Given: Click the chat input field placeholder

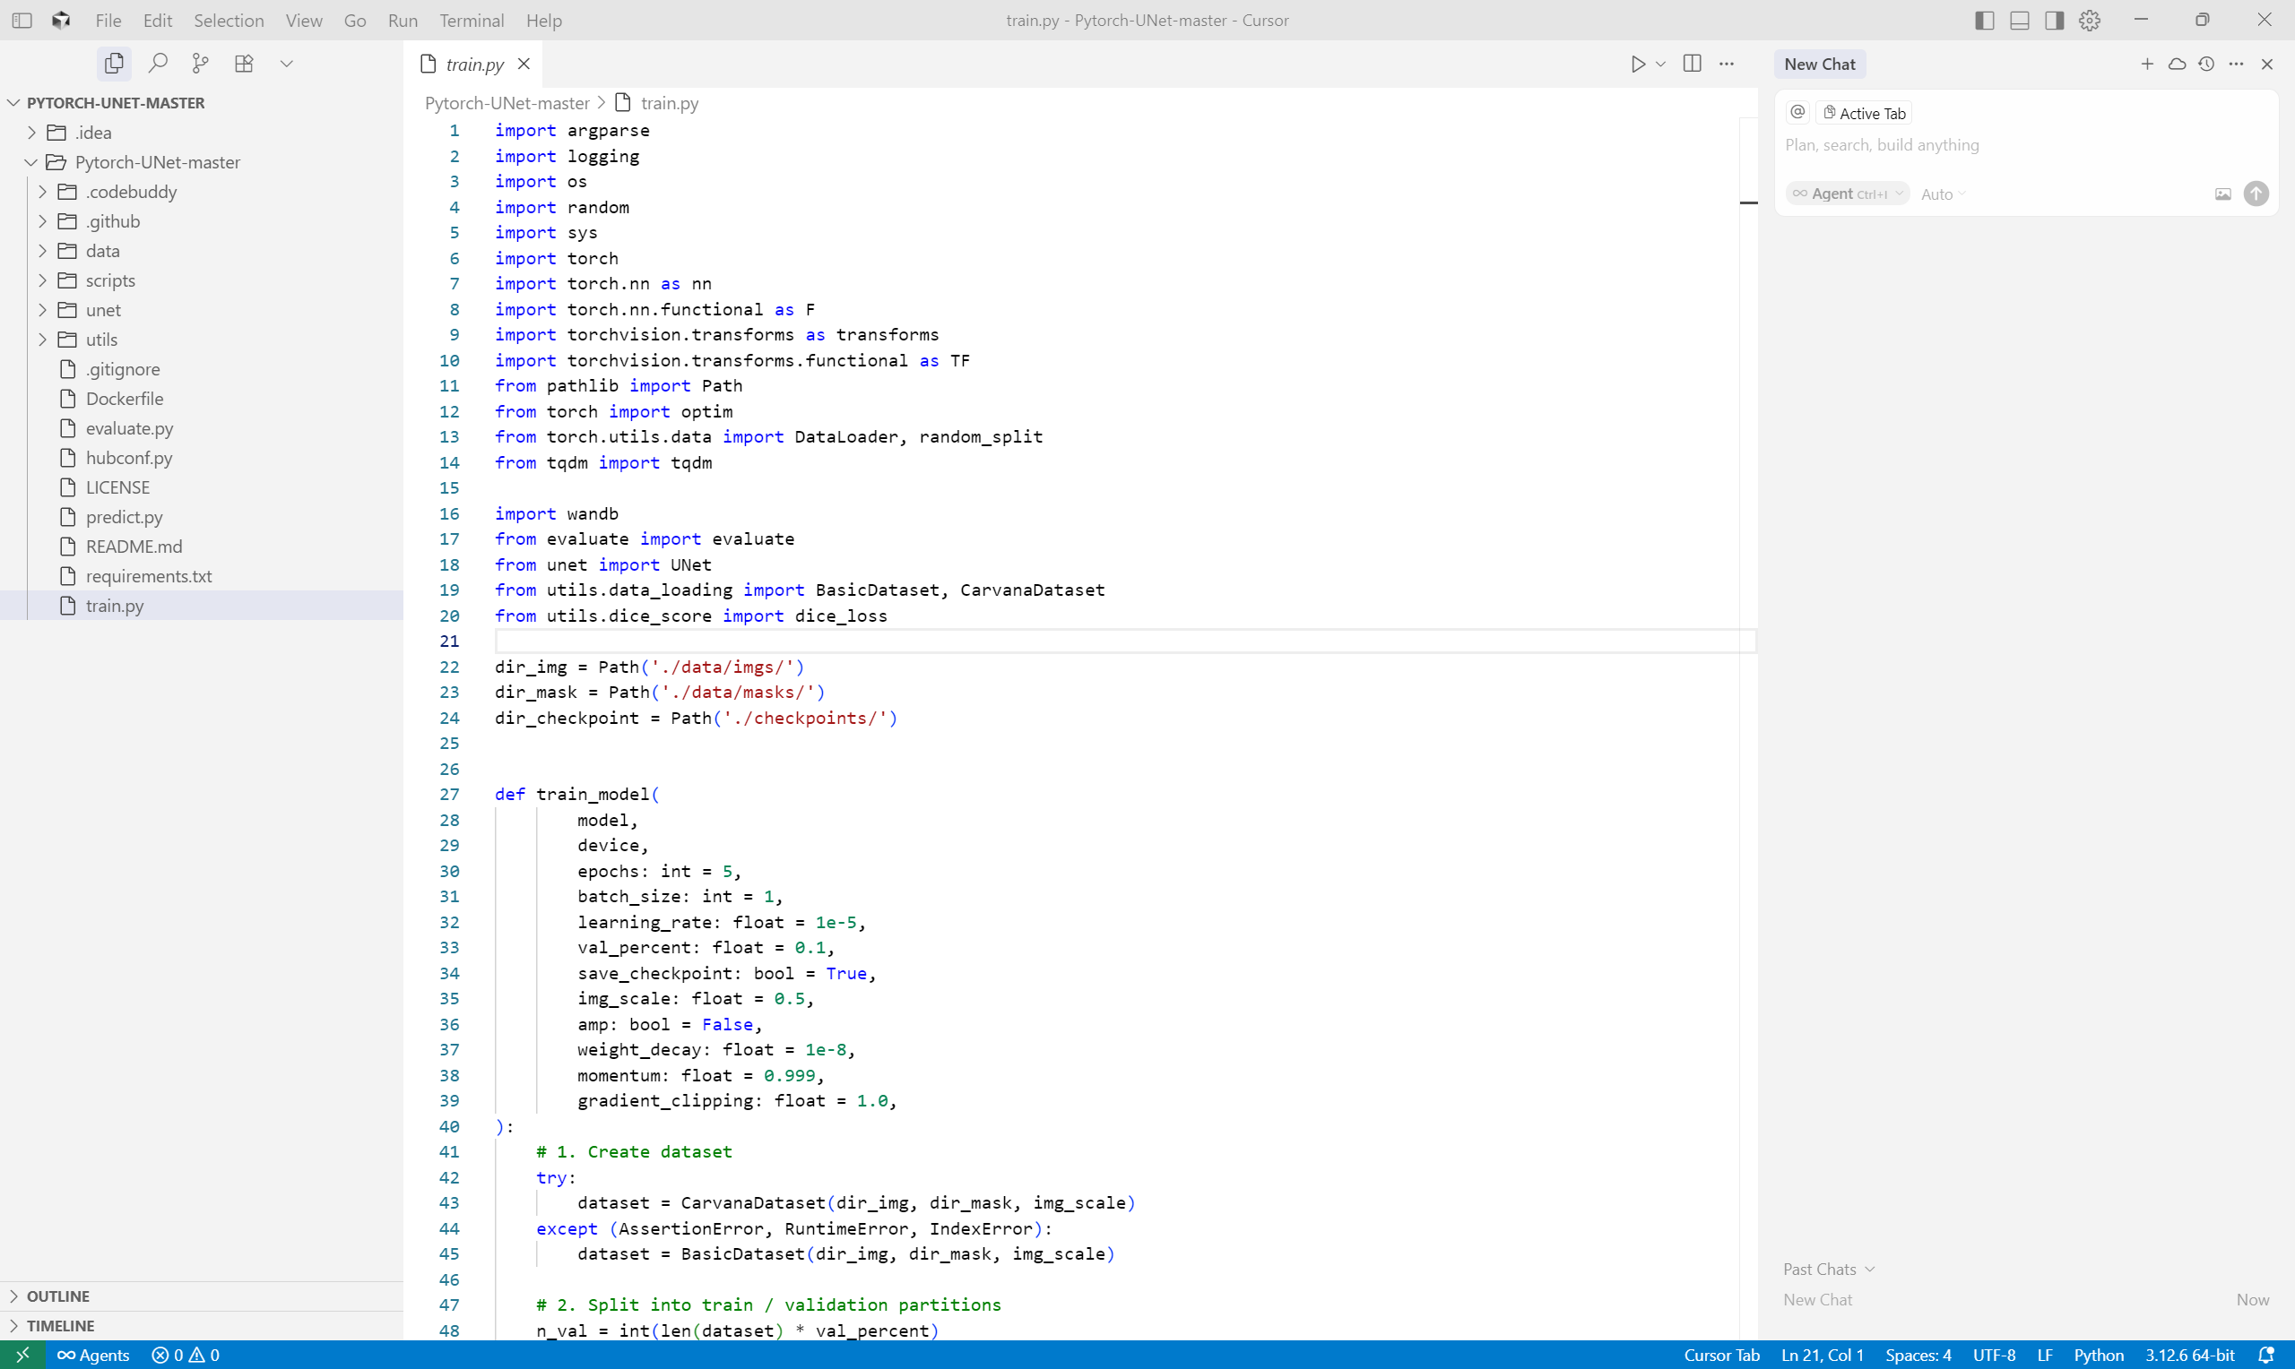Looking at the screenshot, I should 1882,145.
